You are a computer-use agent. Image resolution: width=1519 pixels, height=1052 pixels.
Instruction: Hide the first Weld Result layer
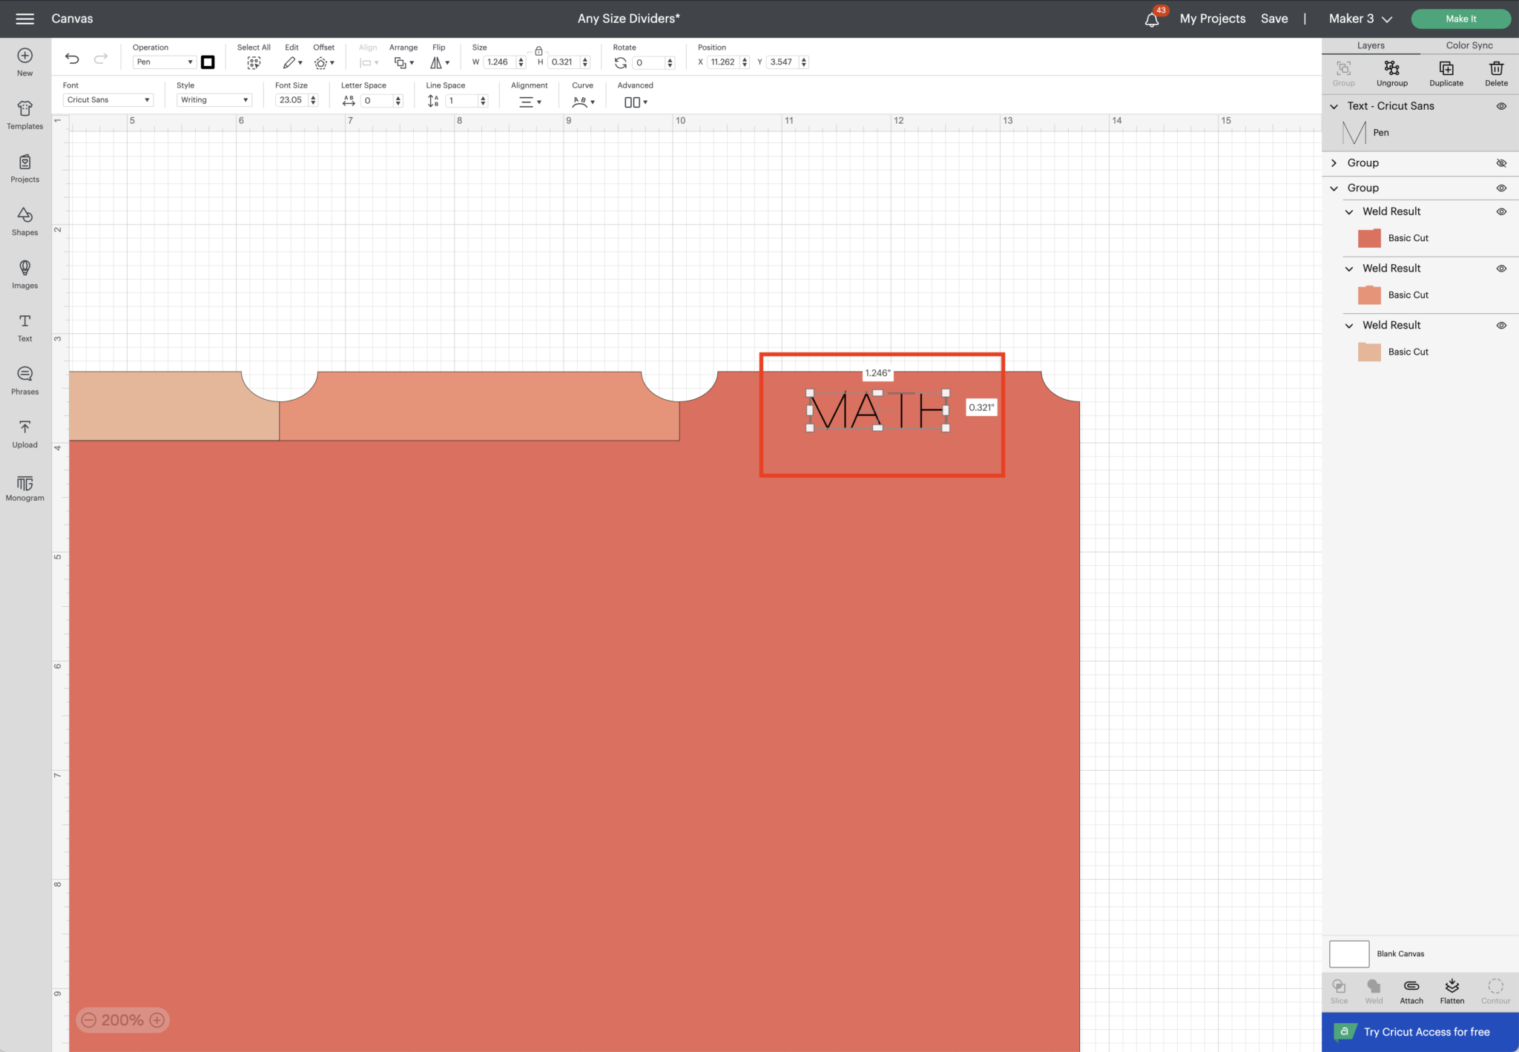[1502, 211]
